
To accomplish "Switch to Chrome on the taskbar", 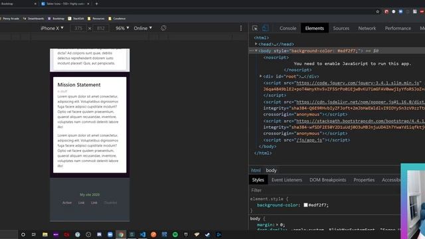I will point(121,234).
